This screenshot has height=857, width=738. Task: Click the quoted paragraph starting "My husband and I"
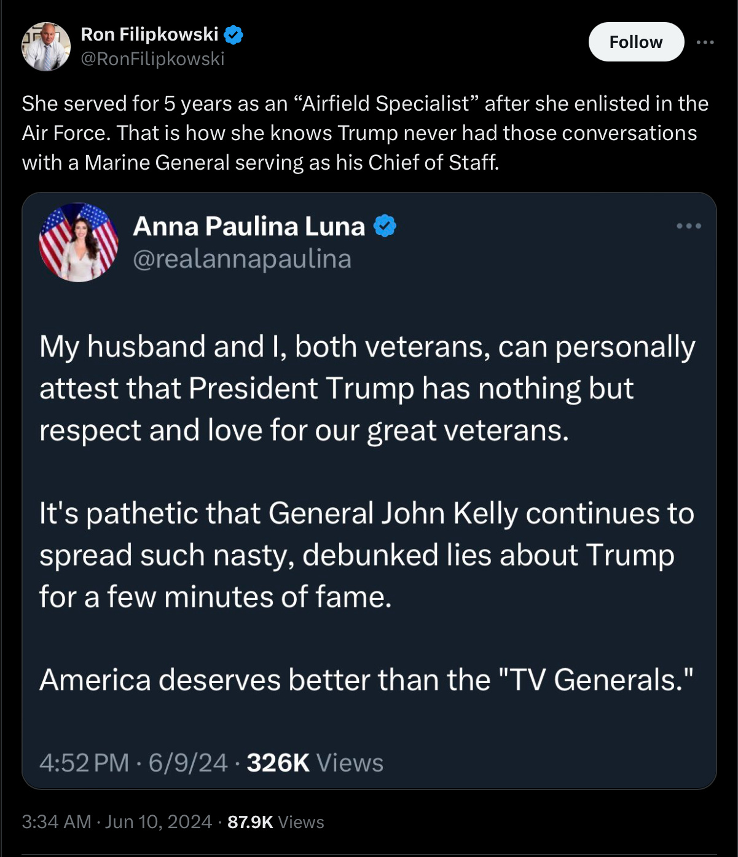(367, 389)
